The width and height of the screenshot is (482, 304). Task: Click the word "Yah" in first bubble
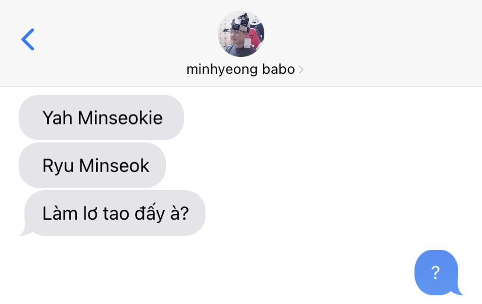[x=58, y=118]
